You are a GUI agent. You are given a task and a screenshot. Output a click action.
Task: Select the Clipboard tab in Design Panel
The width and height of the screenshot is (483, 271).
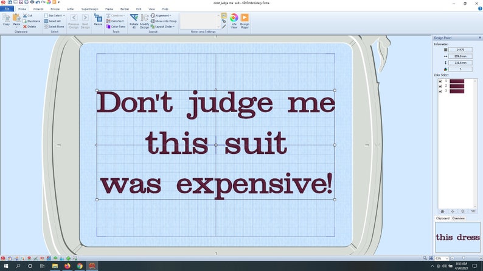(x=443, y=218)
